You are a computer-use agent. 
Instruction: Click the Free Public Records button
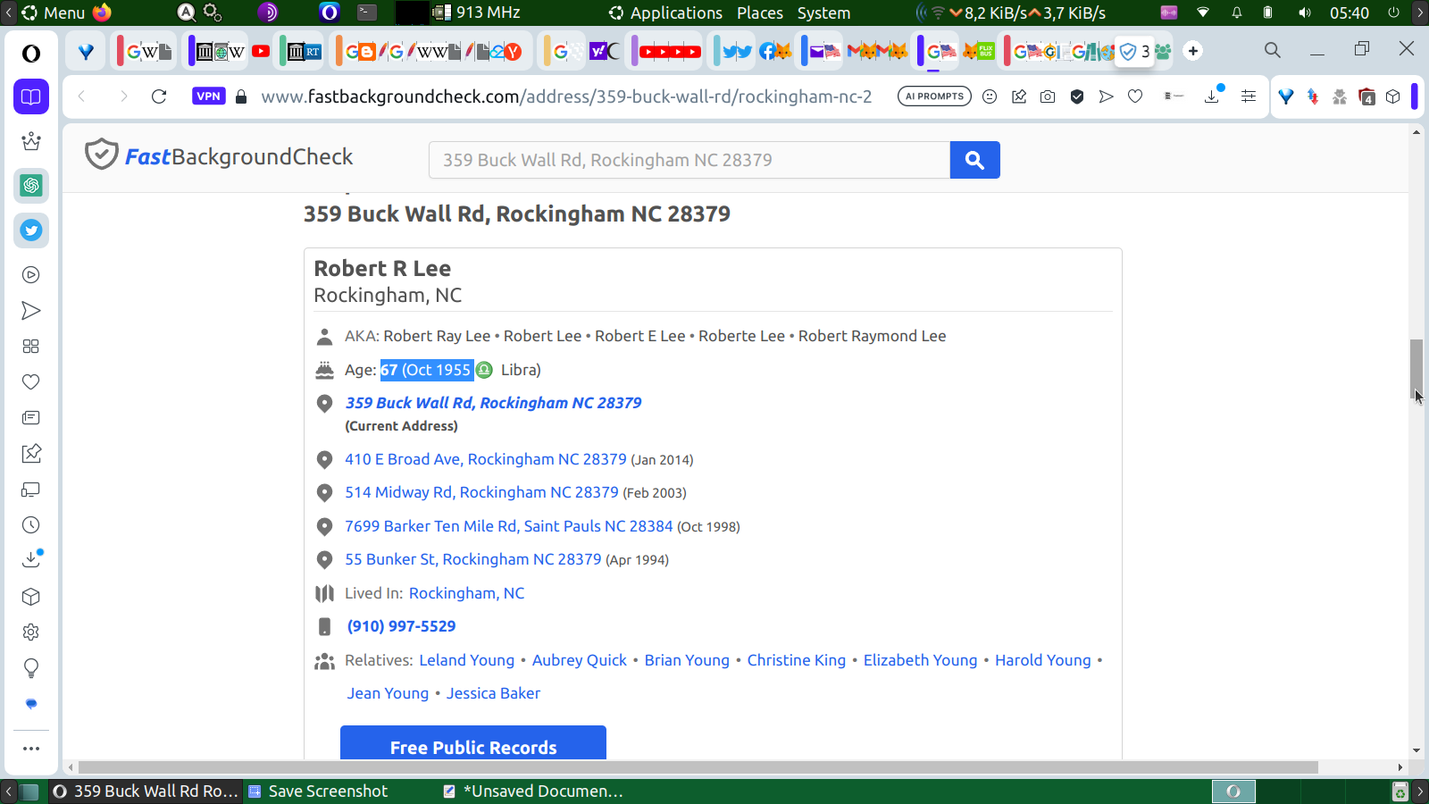[x=473, y=743]
